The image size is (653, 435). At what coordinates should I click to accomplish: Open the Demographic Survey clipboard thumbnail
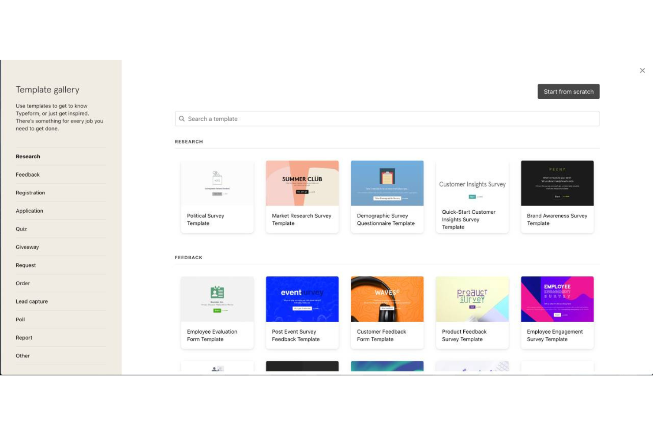387,183
